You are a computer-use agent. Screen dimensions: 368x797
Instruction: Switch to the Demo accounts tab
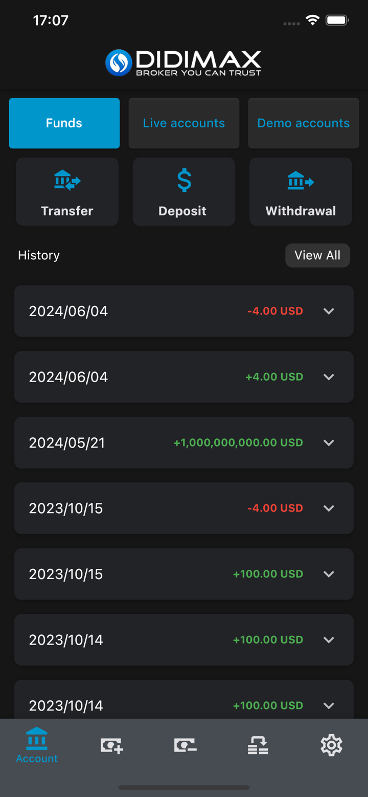(x=304, y=123)
